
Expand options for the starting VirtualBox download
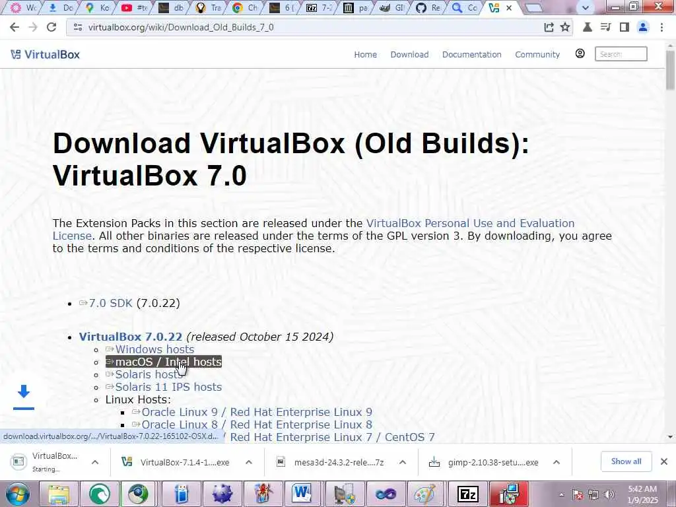pos(95,462)
